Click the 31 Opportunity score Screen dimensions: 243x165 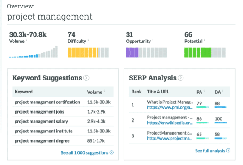[x=129, y=35]
